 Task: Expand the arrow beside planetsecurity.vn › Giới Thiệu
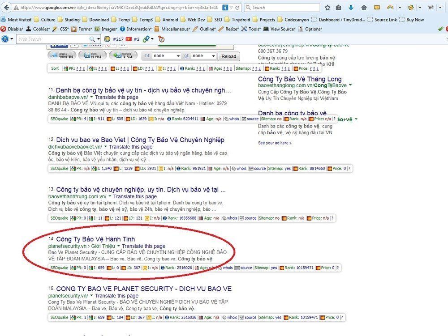click(119, 246)
